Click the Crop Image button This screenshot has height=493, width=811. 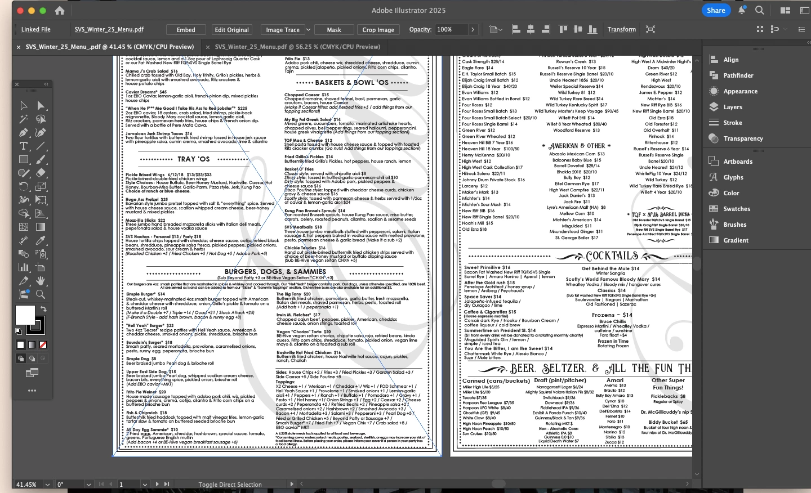(378, 30)
